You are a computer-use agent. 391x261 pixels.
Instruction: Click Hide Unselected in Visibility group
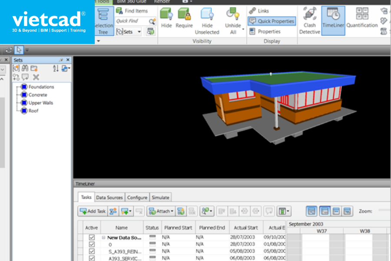(207, 21)
